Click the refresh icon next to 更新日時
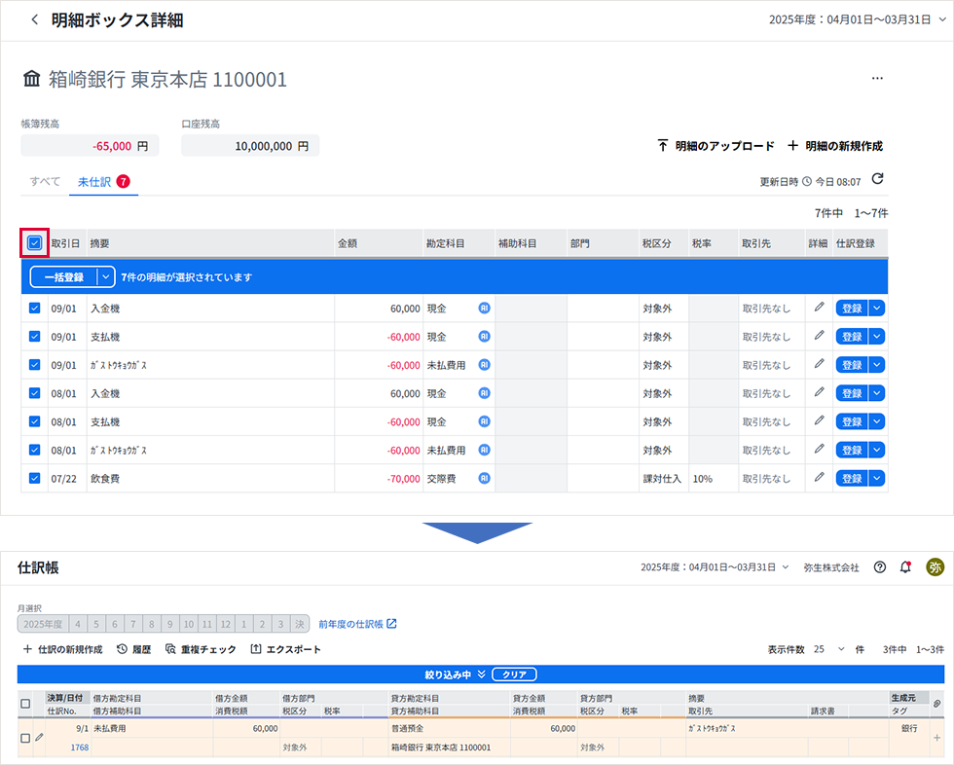The width and height of the screenshot is (954, 765). click(x=877, y=179)
